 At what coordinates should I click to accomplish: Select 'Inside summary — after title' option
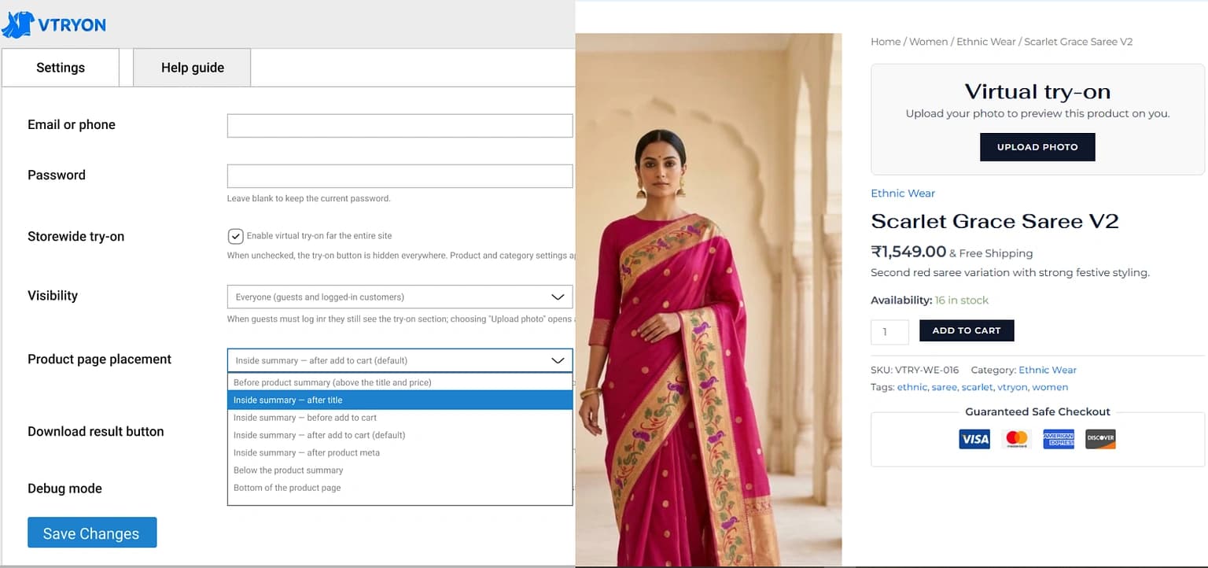coord(400,400)
